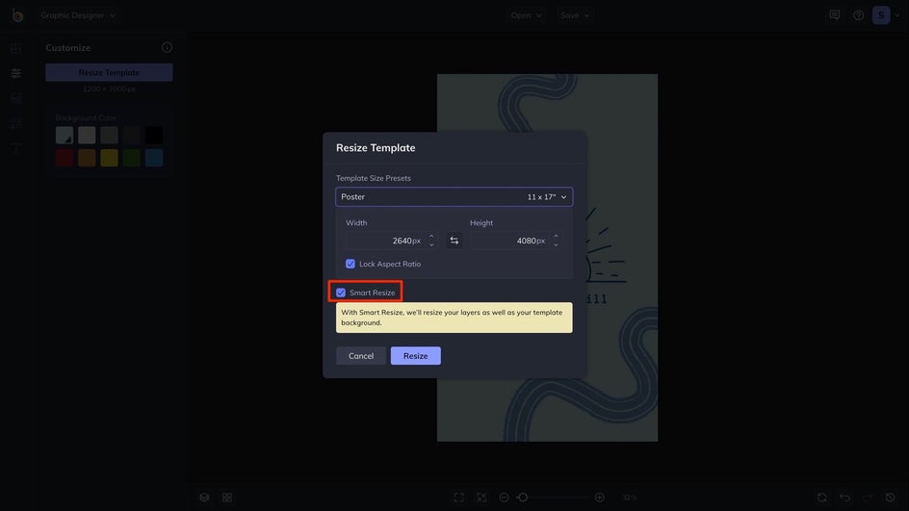Open the Layers panel icon in bottom bar
Image resolution: width=909 pixels, height=511 pixels.
tap(204, 498)
